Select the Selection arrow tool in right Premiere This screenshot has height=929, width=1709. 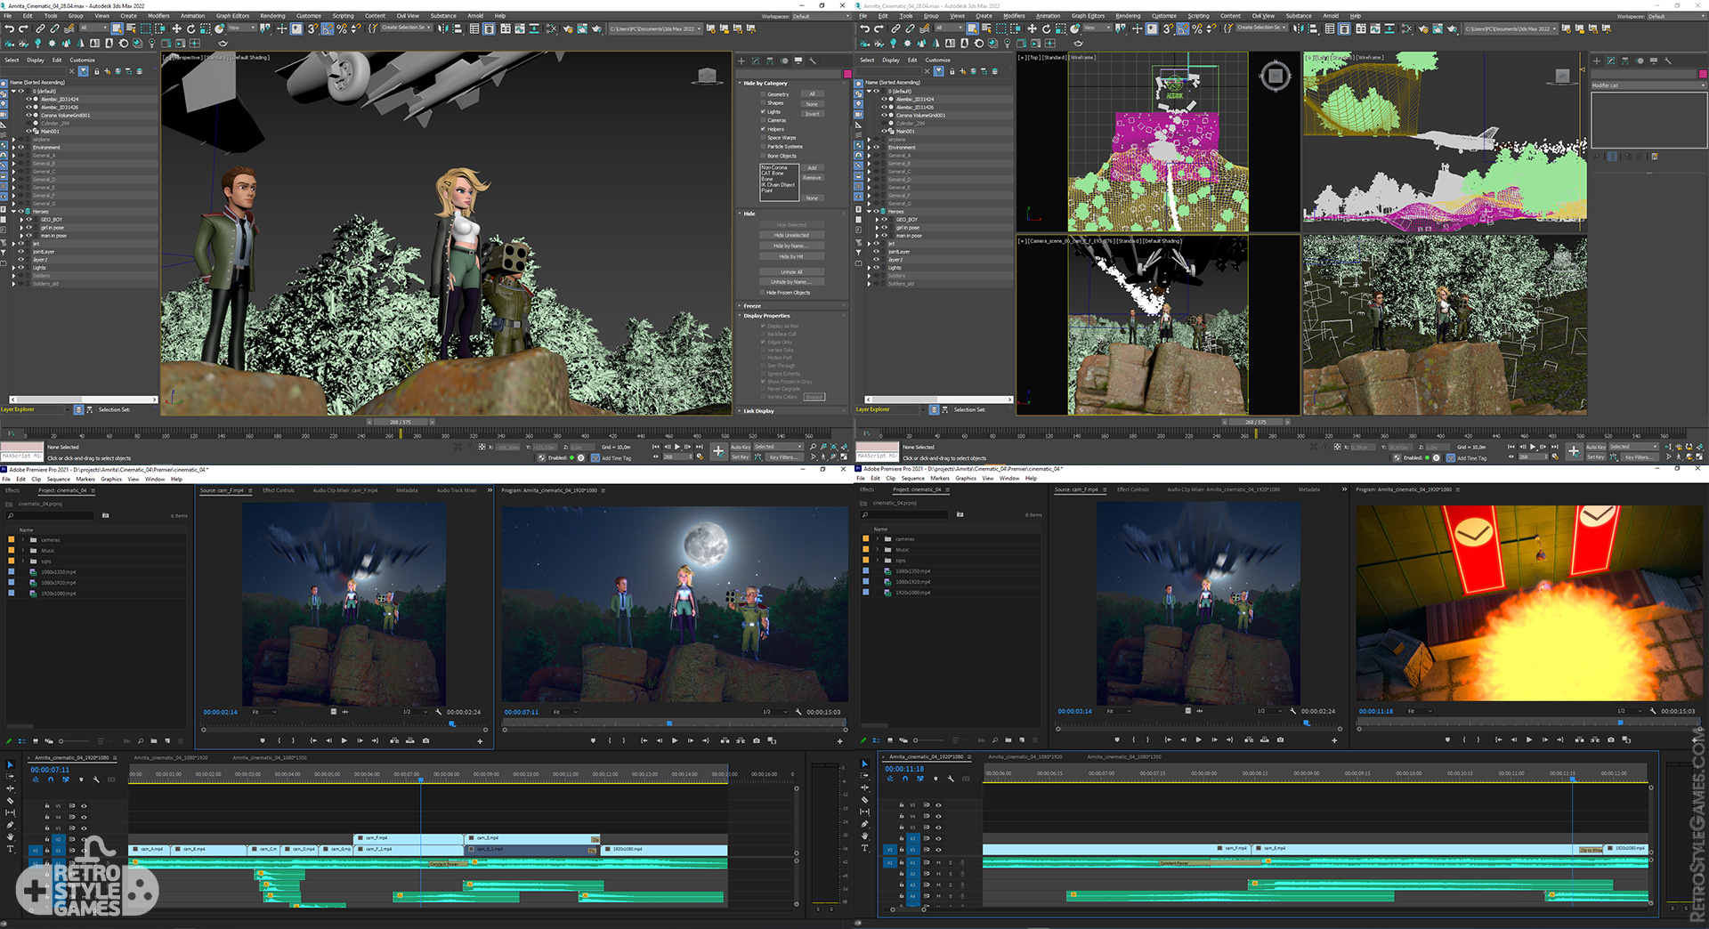[864, 763]
